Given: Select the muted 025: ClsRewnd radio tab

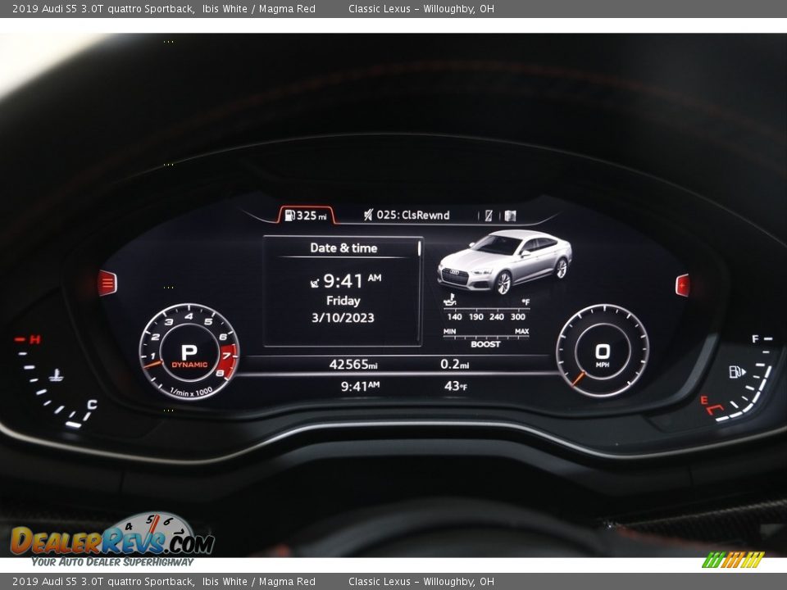Looking at the screenshot, I should 407,216.
